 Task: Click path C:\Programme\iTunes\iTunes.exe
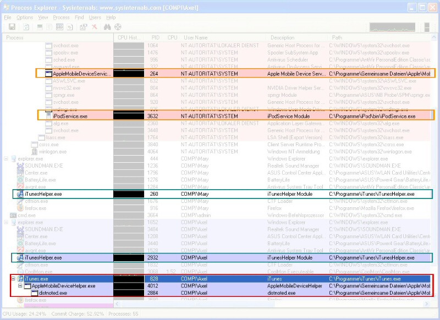(365, 279)
